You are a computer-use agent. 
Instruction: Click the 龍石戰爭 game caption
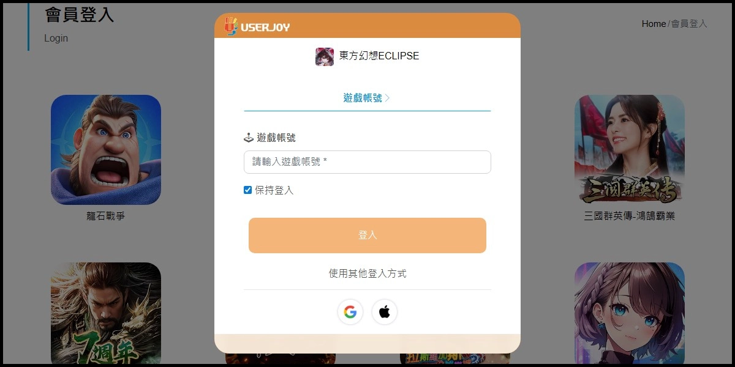[106, 216]
